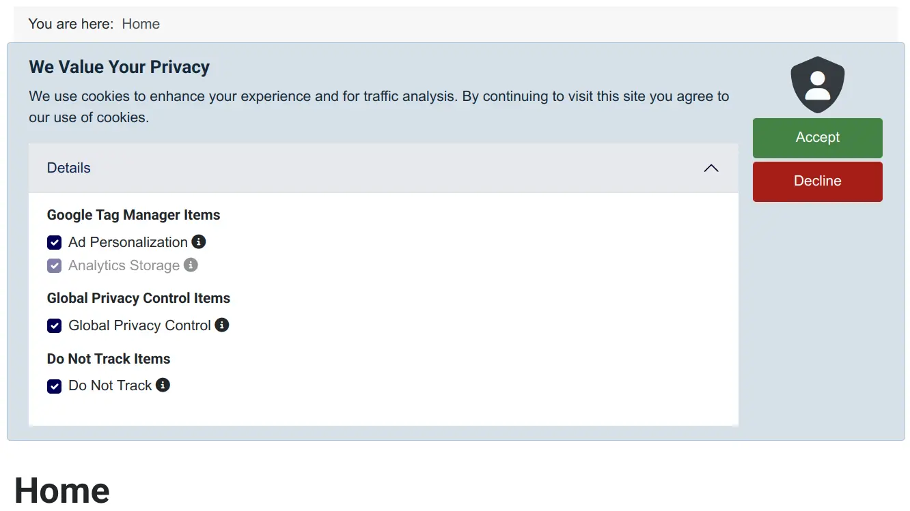
Task: Click the privacy shield user icon
Action: pyautogui.click(x=817, y=85)
